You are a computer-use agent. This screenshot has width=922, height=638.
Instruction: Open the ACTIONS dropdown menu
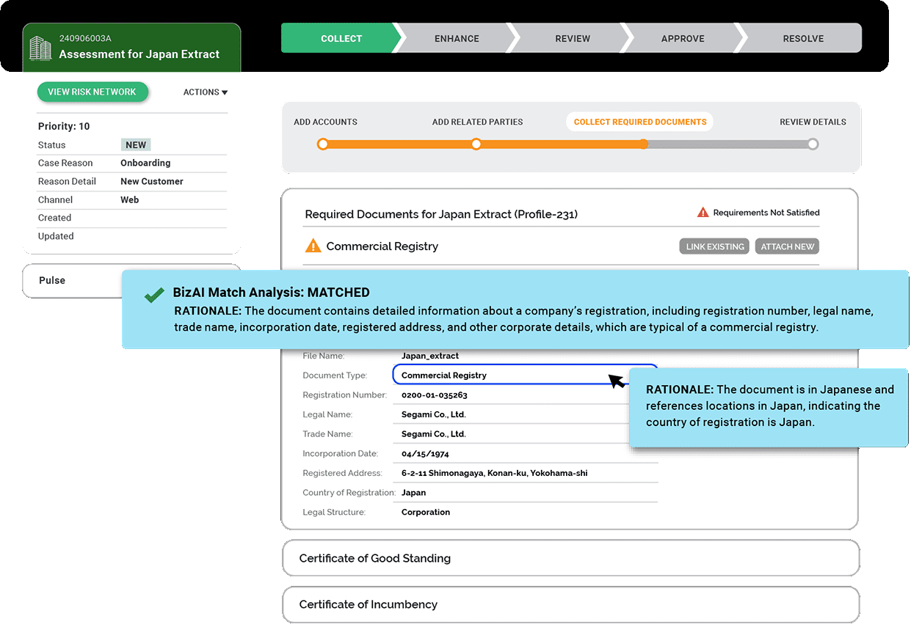pyautogui.click(x=206, y=92)
